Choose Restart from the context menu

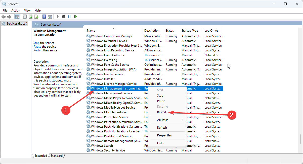tap(162, 112)
